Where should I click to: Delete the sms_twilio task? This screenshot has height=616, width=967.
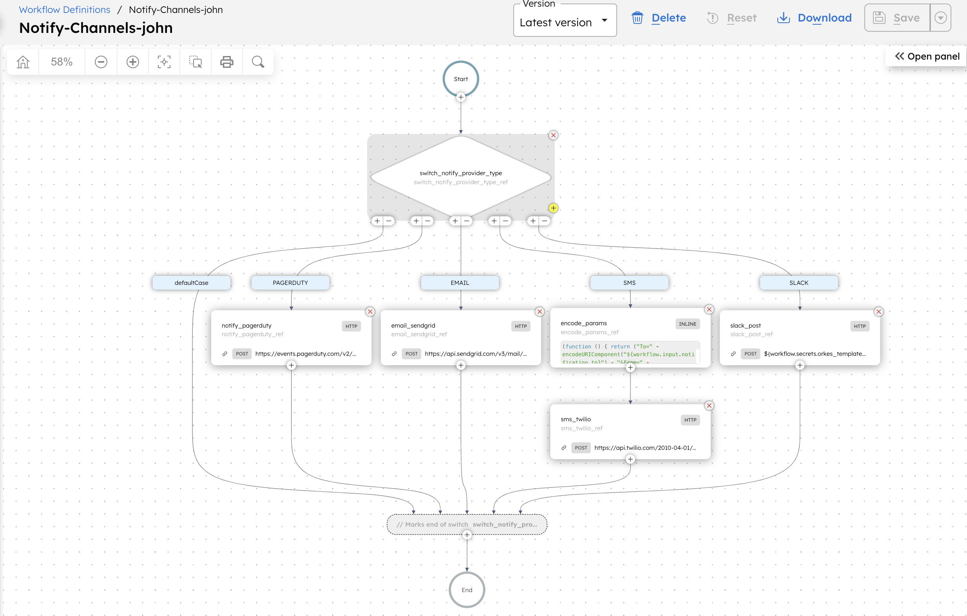(709, 406)
